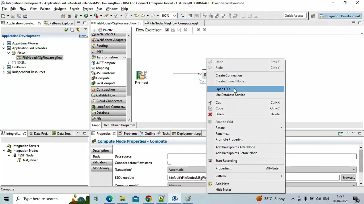The width and height of the screenshot is (364, 204).
Task: Open the zoom percentage dropdown
Action: tap(174, 16)
